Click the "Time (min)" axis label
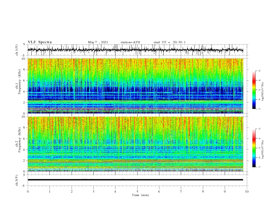This screenshot has height=215, width=278. [140, 195]
